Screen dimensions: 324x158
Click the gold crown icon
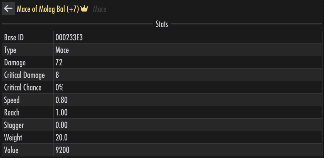(84, 9)
